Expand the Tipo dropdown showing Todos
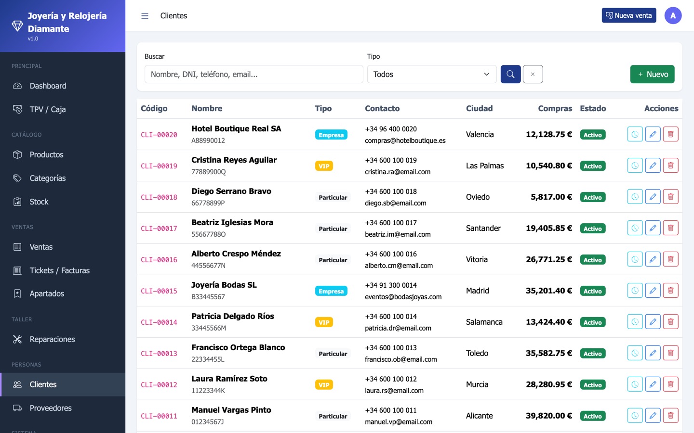694x433 pixels. tap(432, 74)
